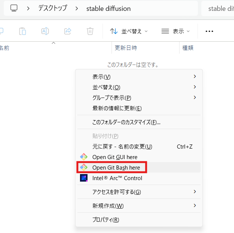Open プロパティ(R) from context menu
The height and width of the screenshot is (233, 234).
[139, 219]
